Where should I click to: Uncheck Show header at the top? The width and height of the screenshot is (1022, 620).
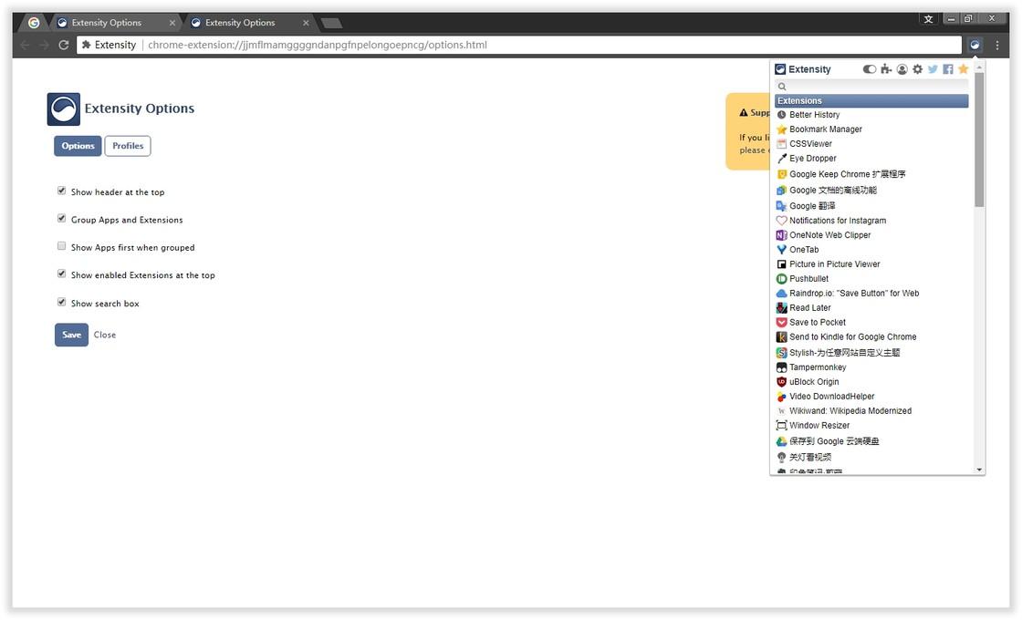tap(61, 191)
